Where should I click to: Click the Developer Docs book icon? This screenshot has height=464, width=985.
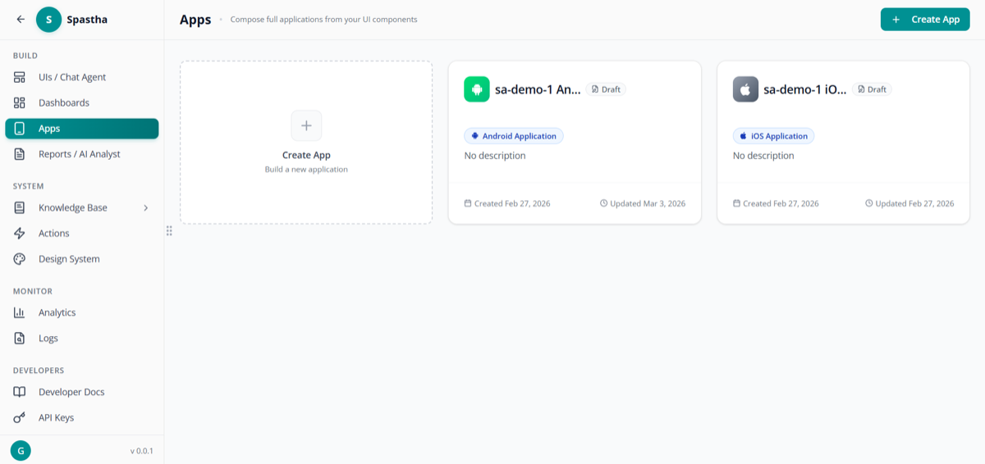pyautogui.click(x=20, y=392)
